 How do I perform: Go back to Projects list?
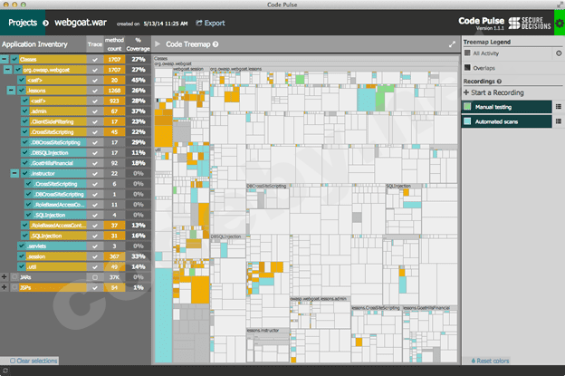tap(23, 23)
